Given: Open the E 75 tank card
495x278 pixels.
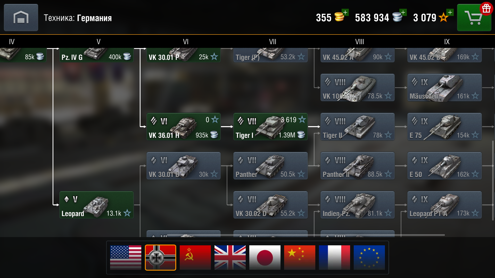Looking at the screenshot, I should click(x=444, y=127).
